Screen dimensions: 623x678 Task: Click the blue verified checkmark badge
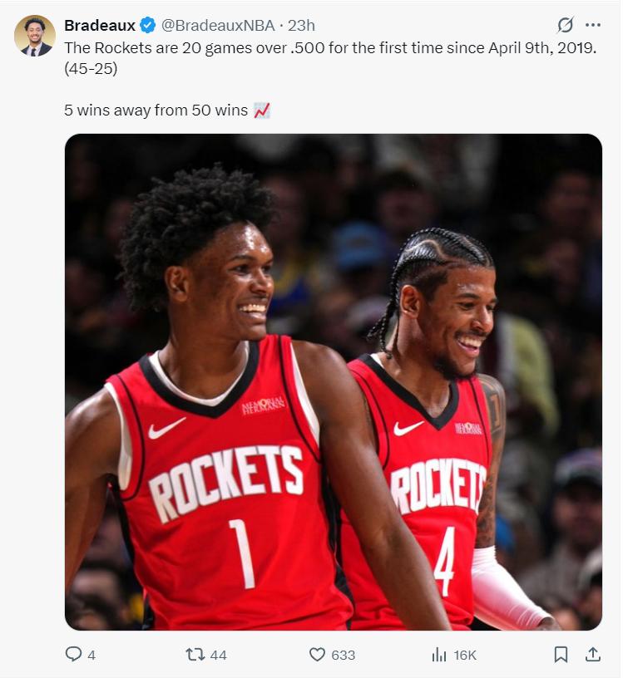(x=147, y=25)
